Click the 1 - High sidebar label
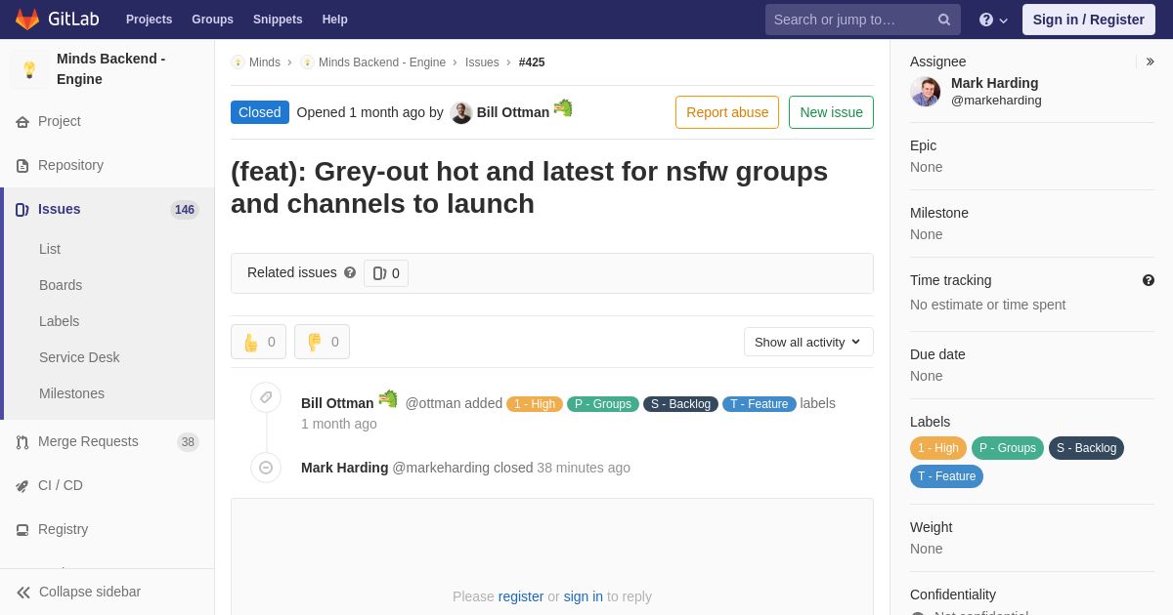 (938, 448)
